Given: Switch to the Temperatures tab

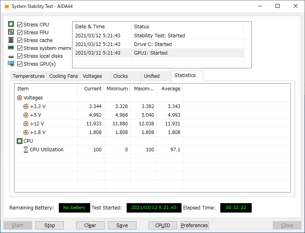Looking at the screenshot, I should pos(29,76).
